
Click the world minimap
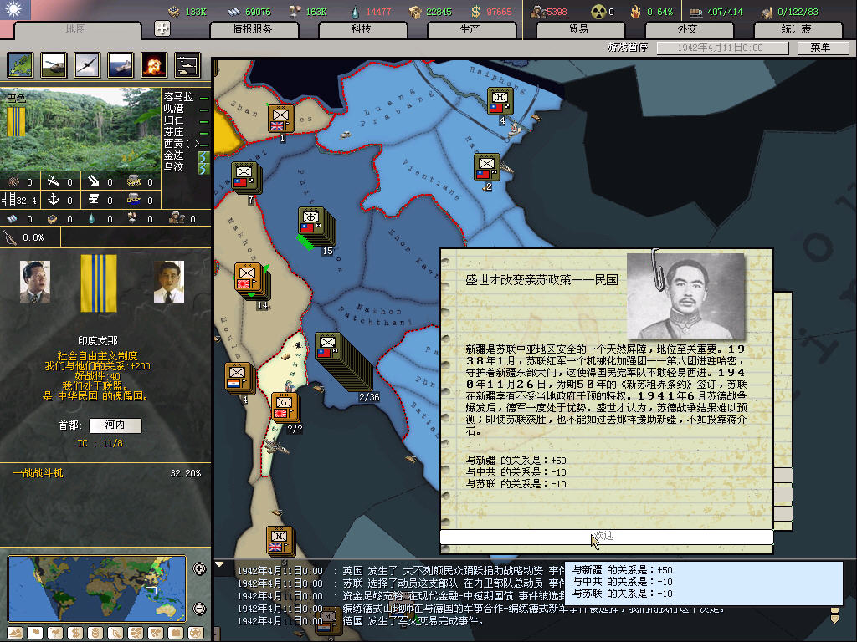(x=97, y=588)
